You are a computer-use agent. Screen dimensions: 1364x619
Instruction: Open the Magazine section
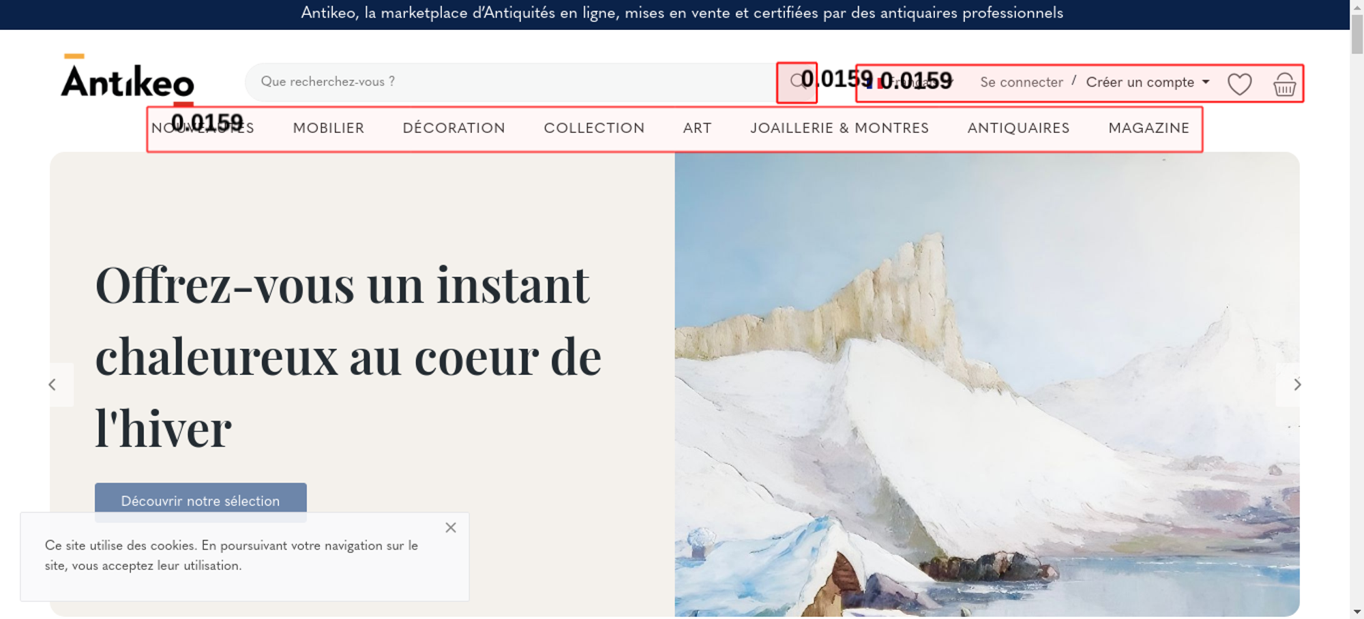[x=1148, y=128]
